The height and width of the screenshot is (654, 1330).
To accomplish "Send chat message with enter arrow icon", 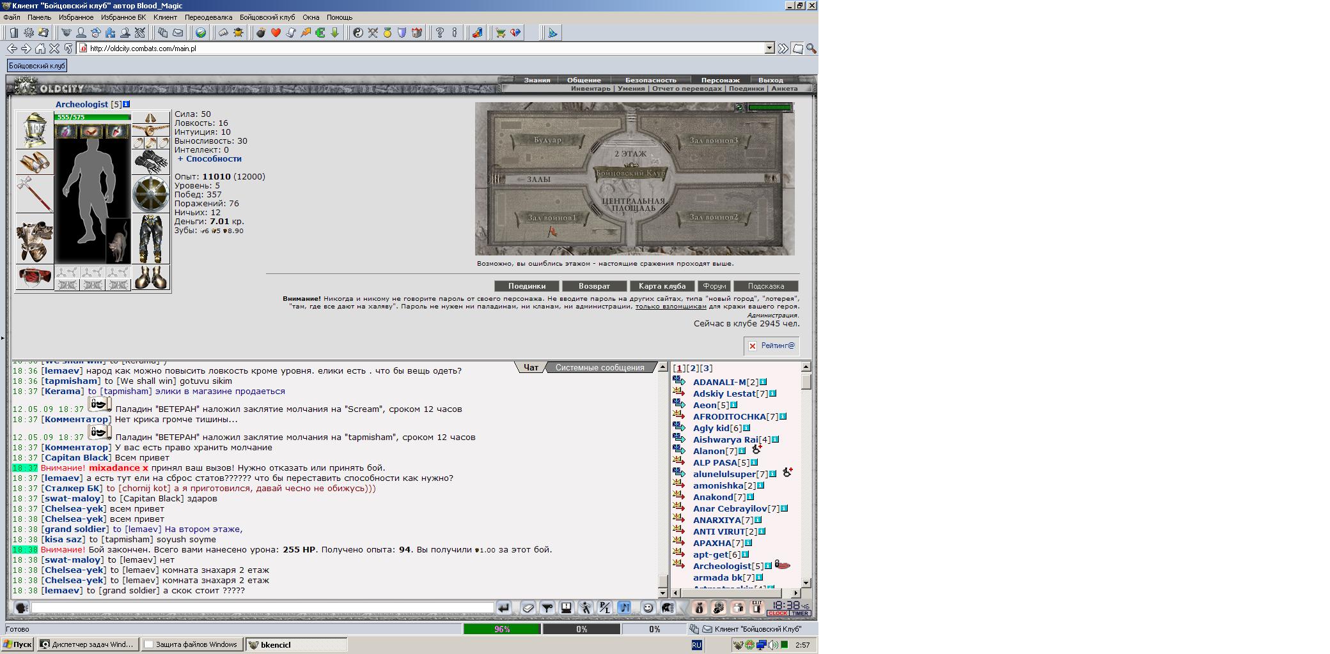I will (503, 608).
